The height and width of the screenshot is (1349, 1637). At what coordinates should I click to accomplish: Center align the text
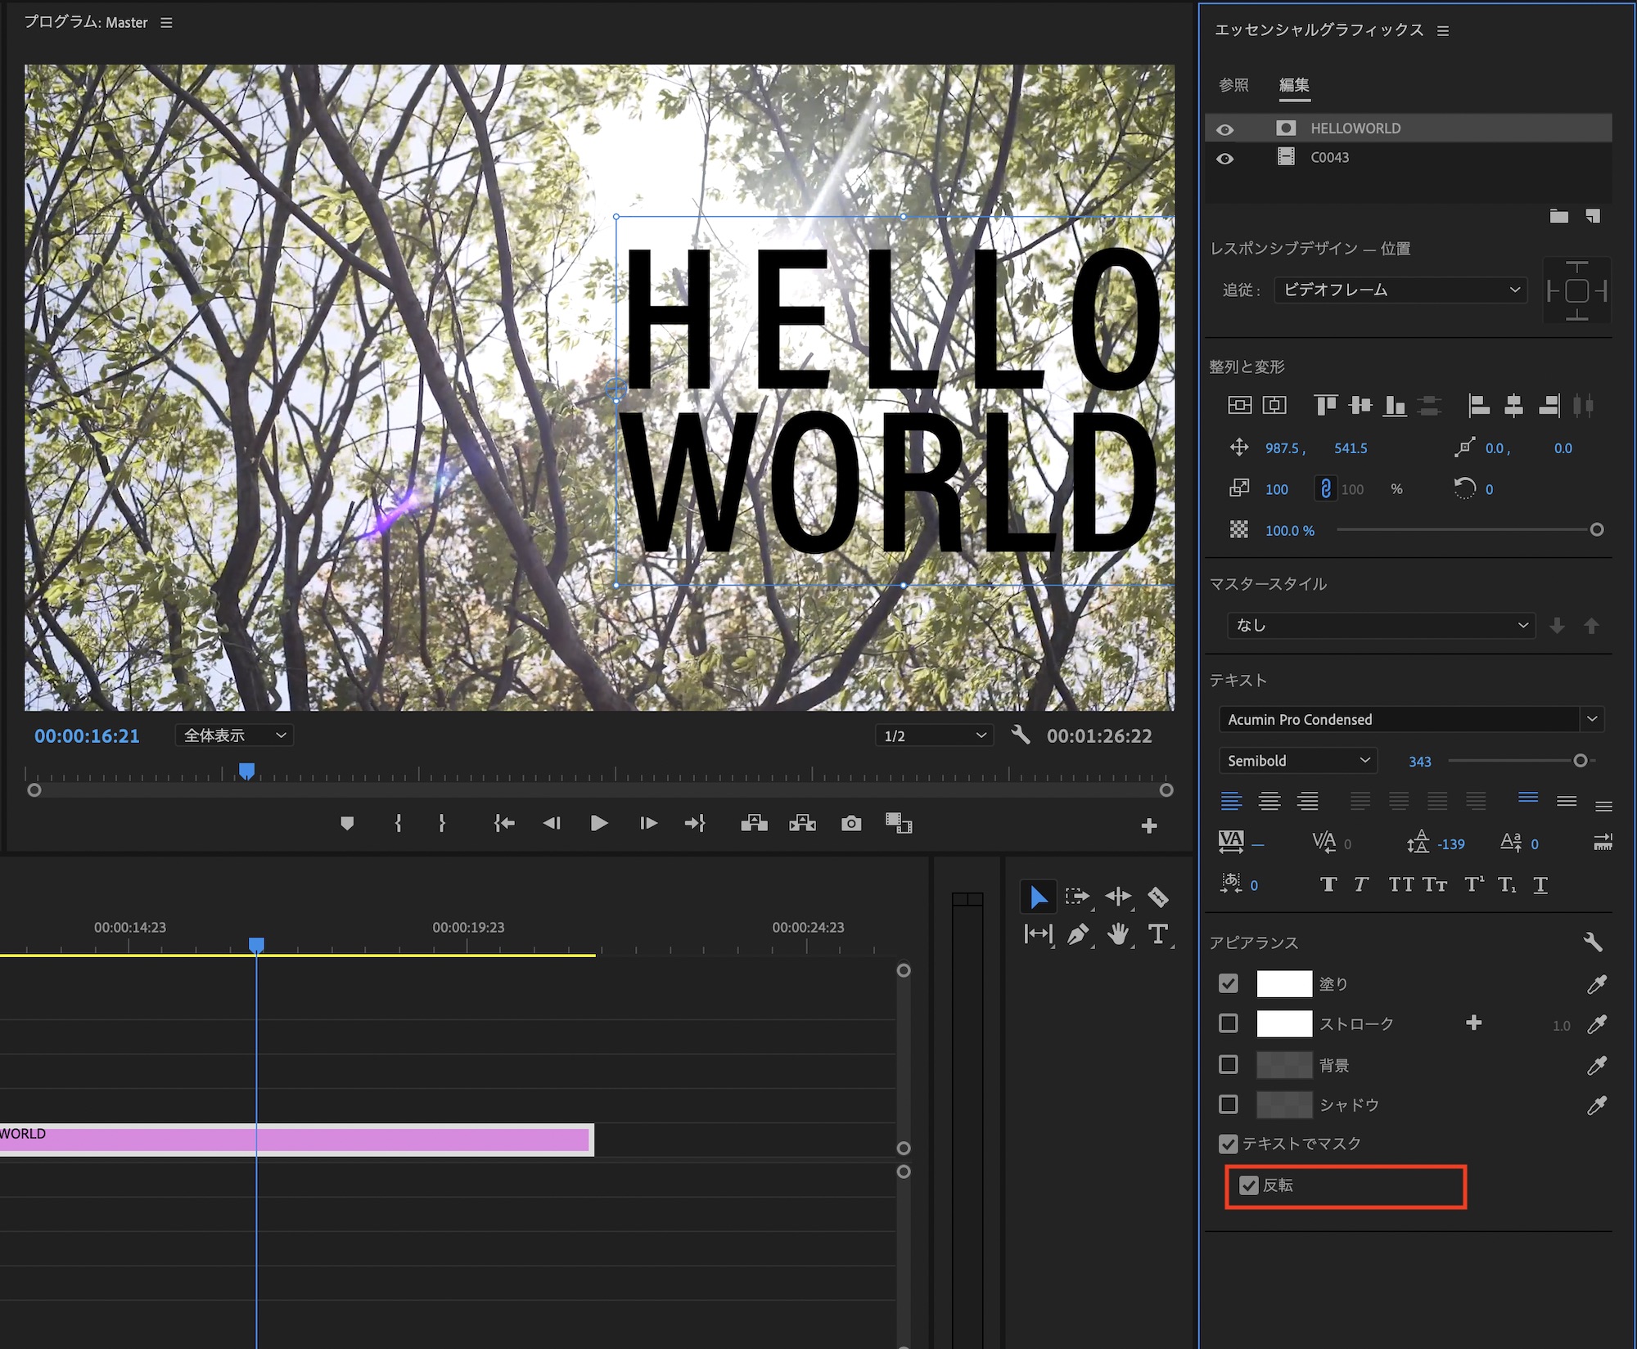pos(1269,801)
